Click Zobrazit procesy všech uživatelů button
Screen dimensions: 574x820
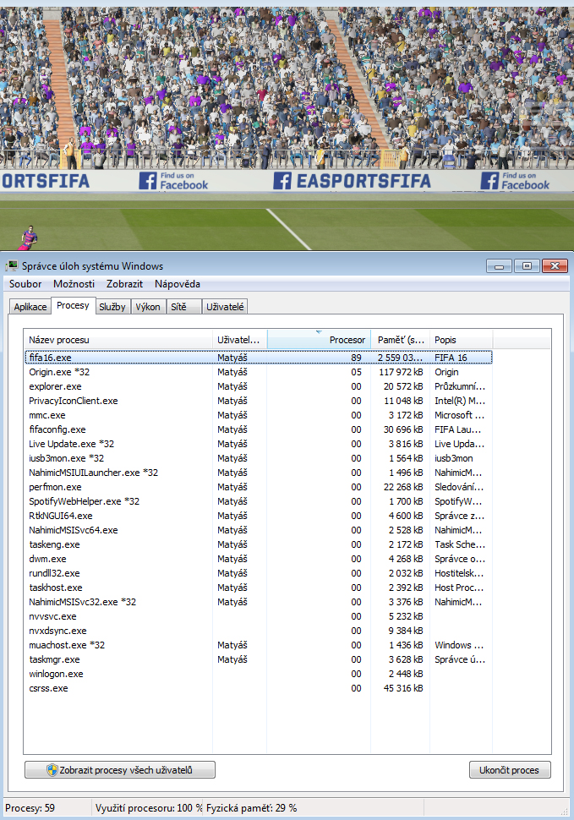click(120, 770)
